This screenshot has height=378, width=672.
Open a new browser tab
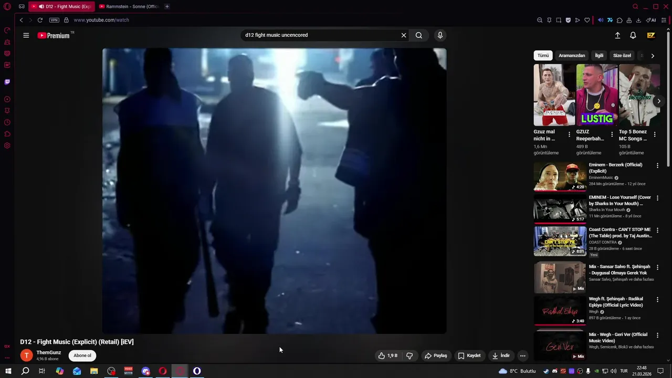(167, 6)
